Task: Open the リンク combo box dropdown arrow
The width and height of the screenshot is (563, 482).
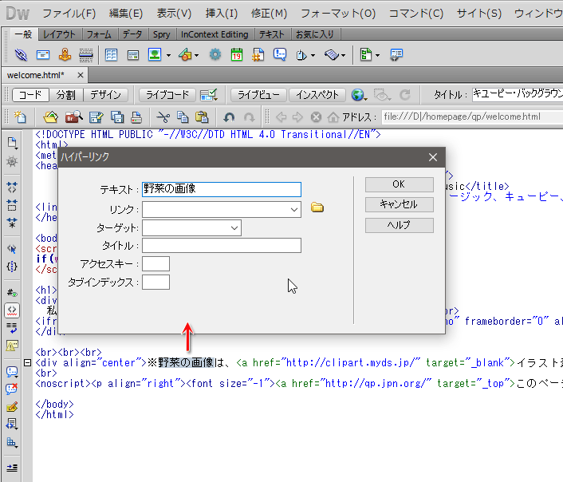Action: [x=294, y=209]
